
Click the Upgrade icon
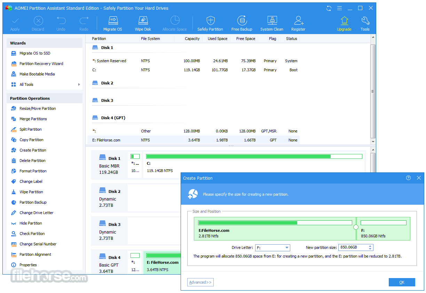[344, 24]
